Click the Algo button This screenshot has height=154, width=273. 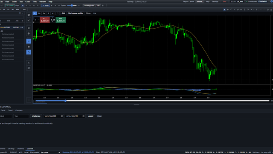coord(17,6)
